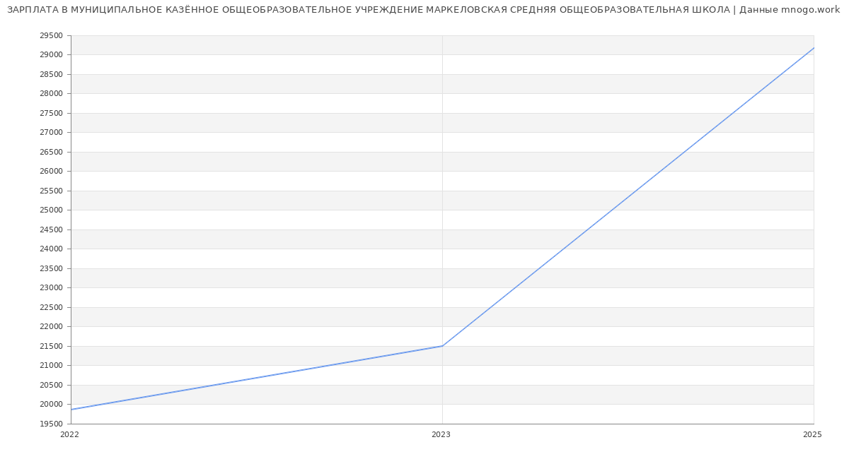Click the 21500 y-axis label
This screenshot has height=459, width=849.
coord(52,346)
